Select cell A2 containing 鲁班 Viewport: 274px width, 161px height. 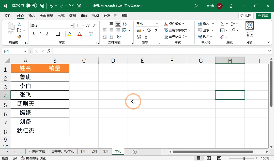tap(25, 77)
